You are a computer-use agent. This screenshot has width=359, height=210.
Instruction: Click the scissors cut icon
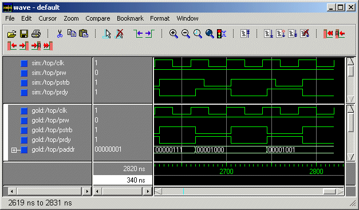(60, 34)
